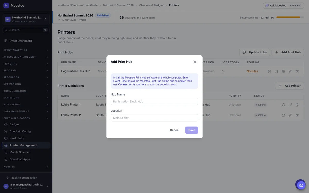The image size is (309, 193).
Task: Expand the Ticketing section
Action: pyautogui.click(x=26, y=64)
